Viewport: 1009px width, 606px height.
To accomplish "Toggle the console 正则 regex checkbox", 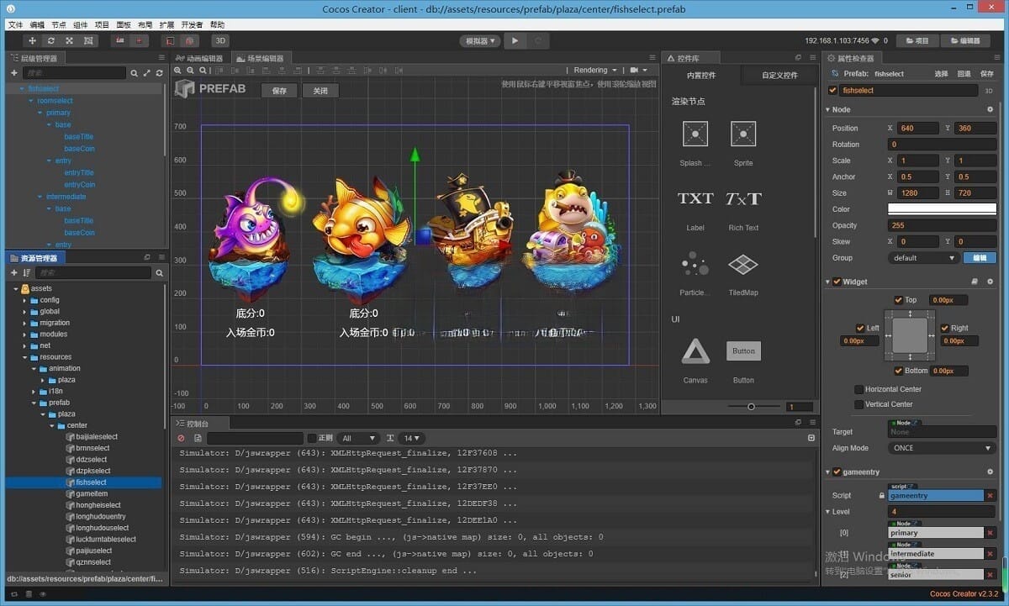I will point(312,438).
